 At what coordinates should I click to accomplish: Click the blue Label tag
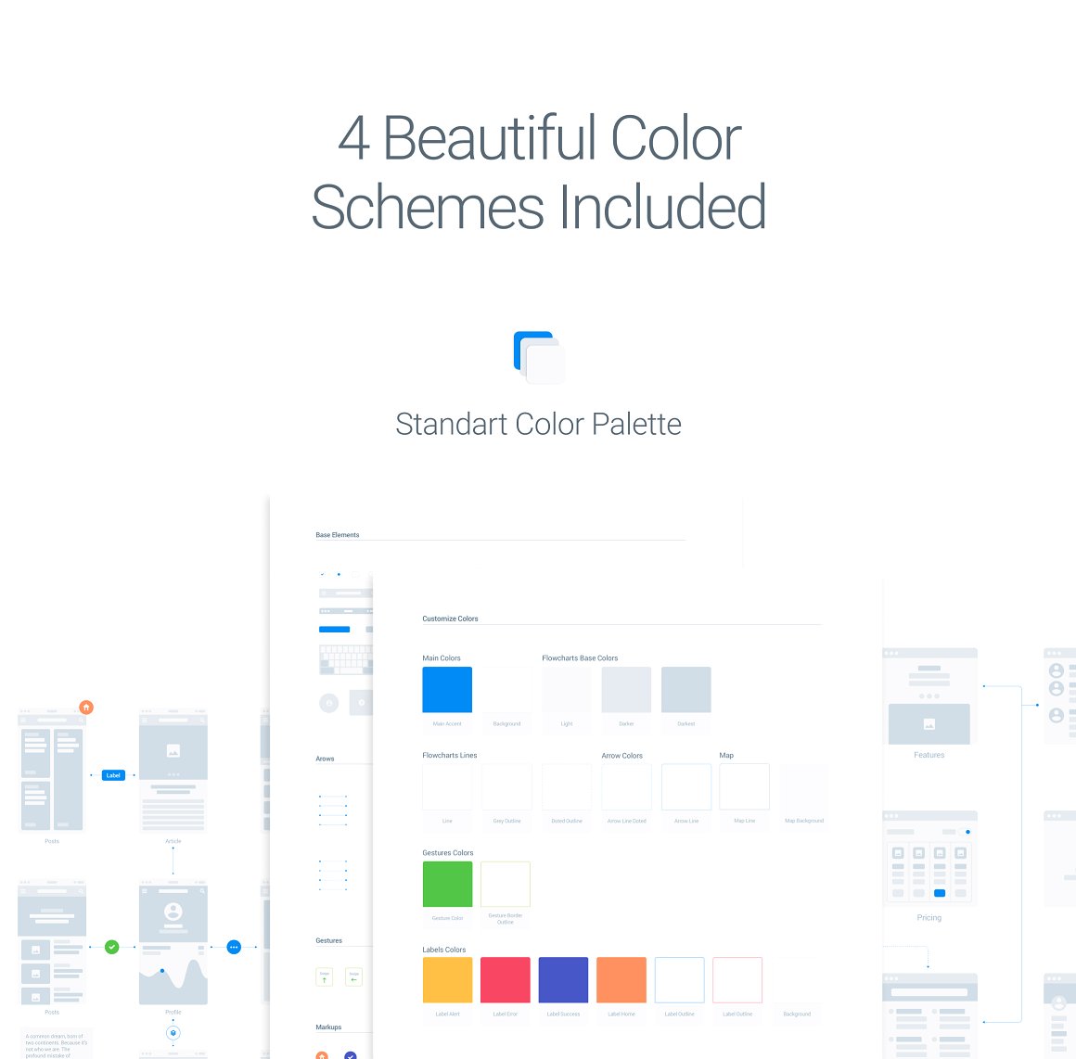113,775
